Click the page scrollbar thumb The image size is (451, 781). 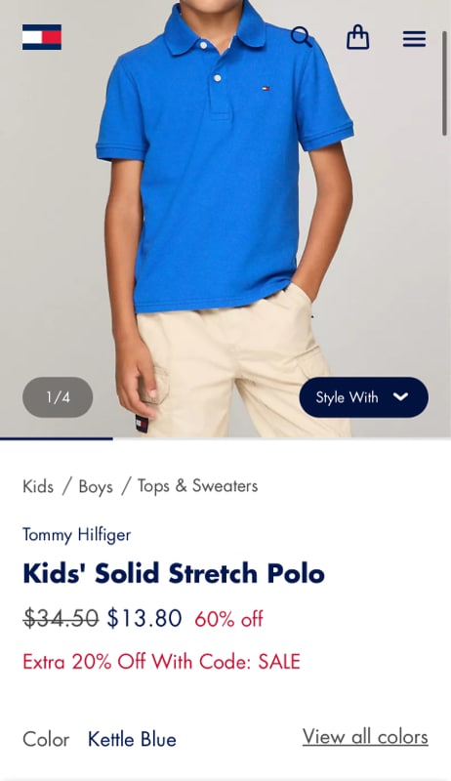pyautogui.click(x=444, y=83)
